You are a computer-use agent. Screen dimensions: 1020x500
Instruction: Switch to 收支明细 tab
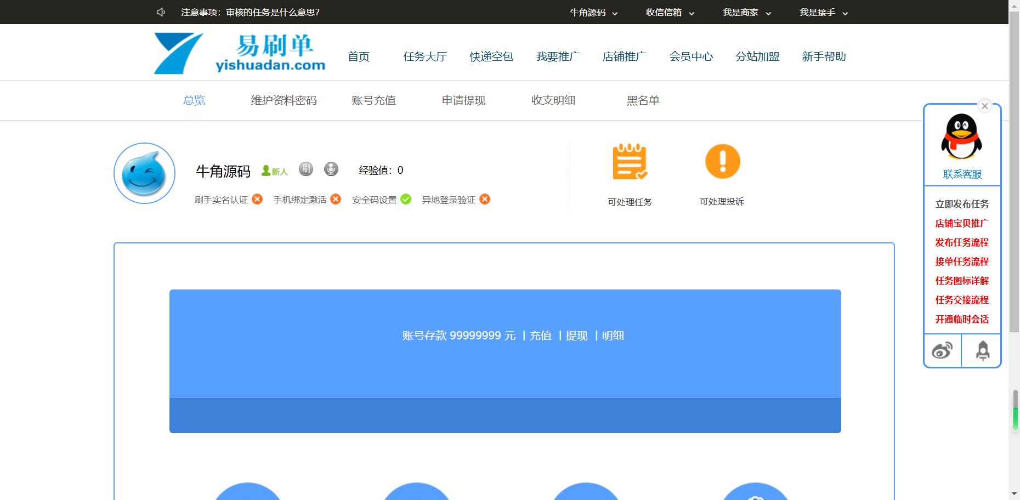tap(553, 100)
